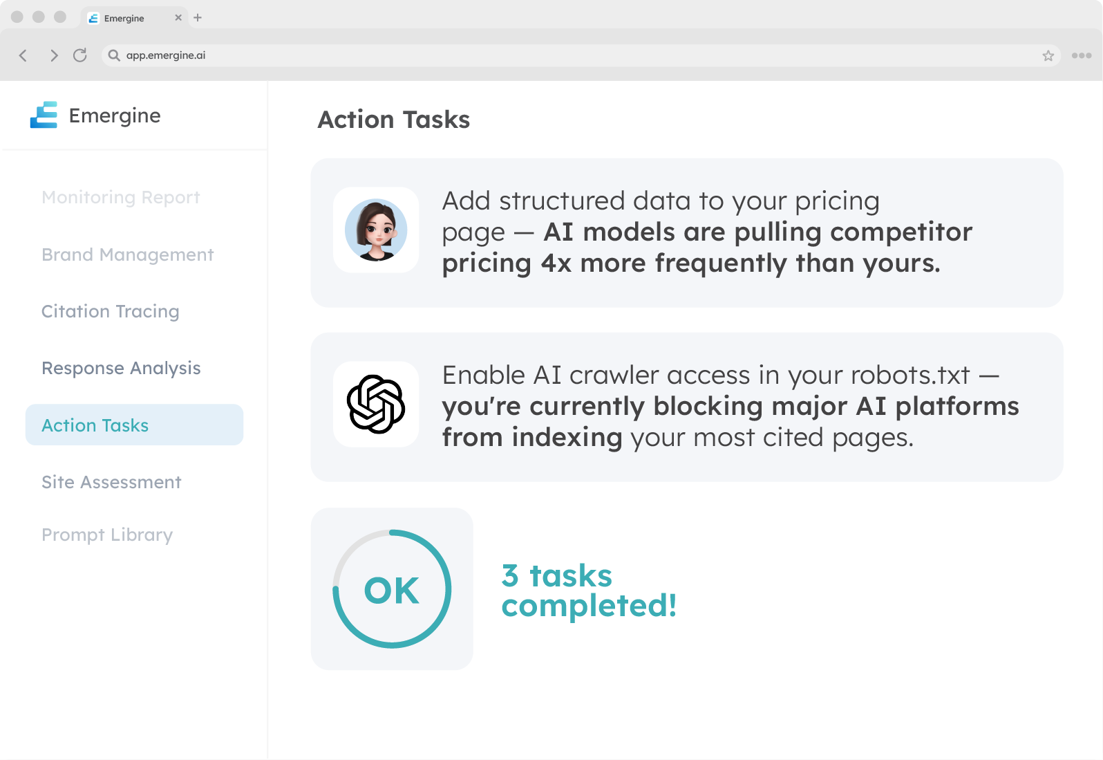
Task: Bookmark page with the star icon
Action: (x=1048, y=56)
